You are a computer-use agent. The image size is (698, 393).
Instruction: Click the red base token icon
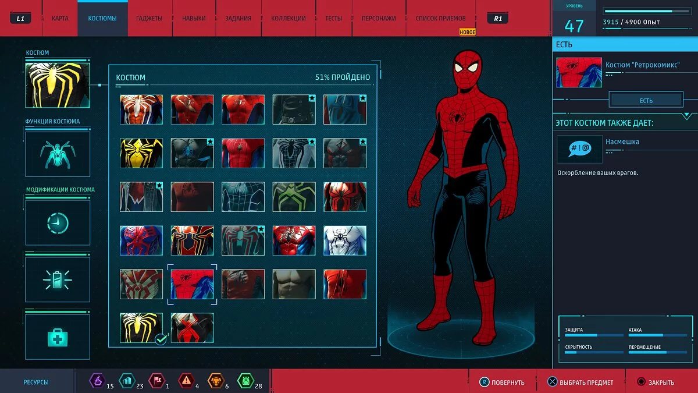pos(156,381)
